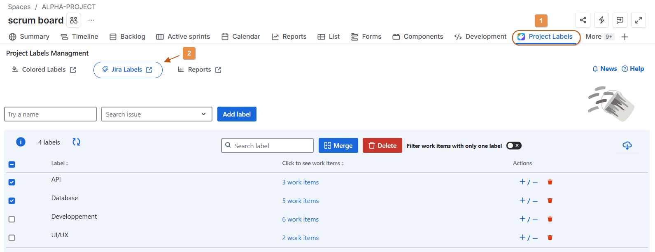Image resolution: width=655 pixels, height=252 pixels.
Task: Click the team members icon beside scrum board
Action: (x=74, y=20)
